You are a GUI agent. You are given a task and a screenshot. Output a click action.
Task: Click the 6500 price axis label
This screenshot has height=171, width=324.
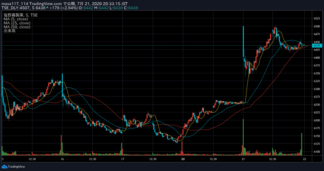pyautogui.click(x=317, y=26)
